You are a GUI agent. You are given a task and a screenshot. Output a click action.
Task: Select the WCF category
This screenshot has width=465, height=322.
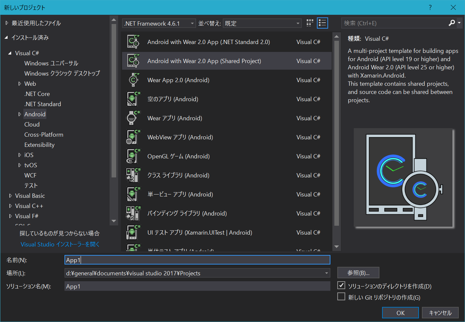coord(30,175)
